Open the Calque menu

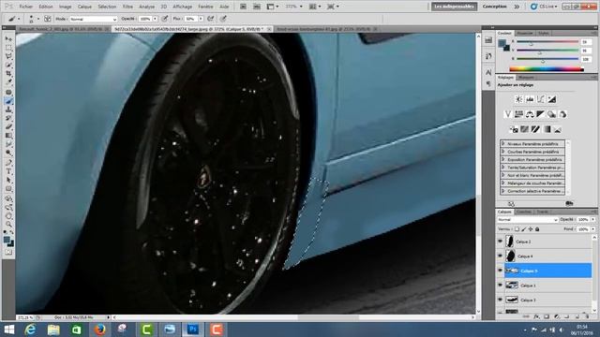click(x=84, y=7)
